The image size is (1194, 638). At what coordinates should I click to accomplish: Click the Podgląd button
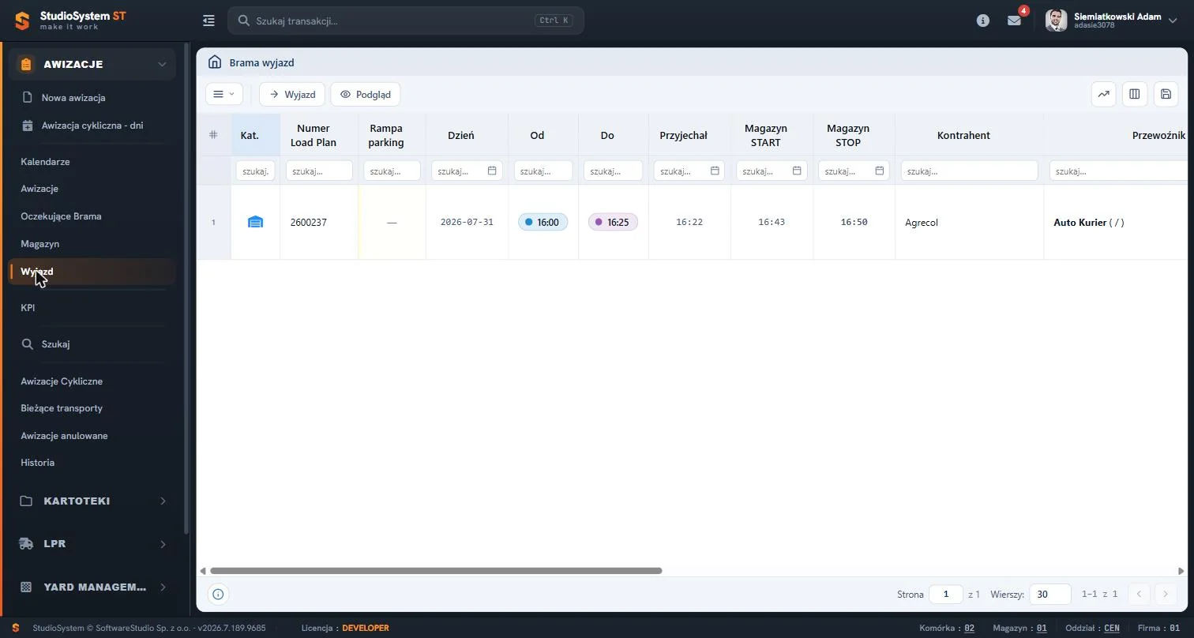365,94
